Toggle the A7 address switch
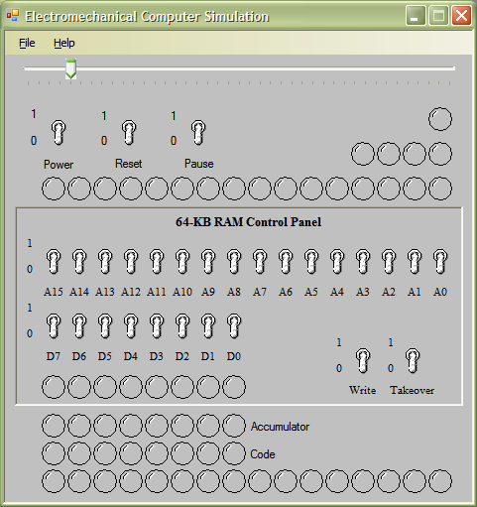The height and width of the screenshot is (507, 477). coord(260,261)
